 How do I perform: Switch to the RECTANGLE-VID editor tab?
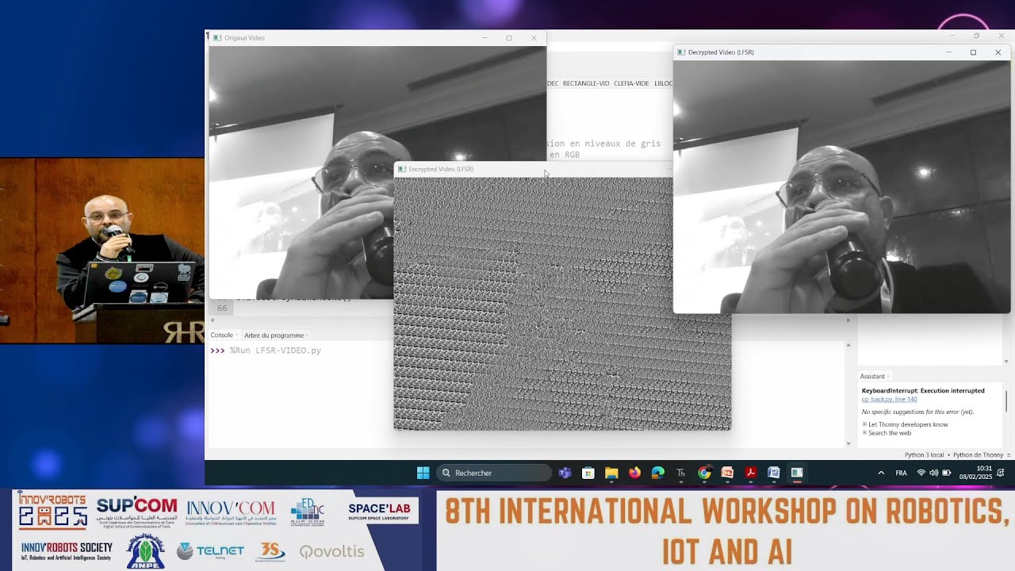click(586, 83)
